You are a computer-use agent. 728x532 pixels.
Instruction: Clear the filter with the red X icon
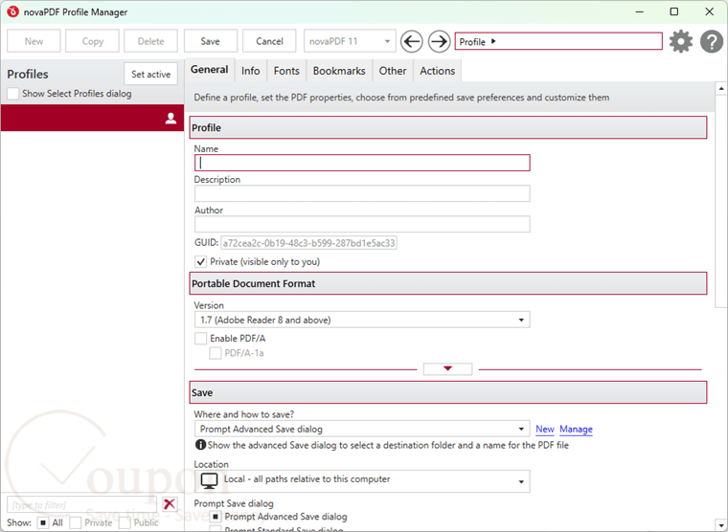point(170,503)
